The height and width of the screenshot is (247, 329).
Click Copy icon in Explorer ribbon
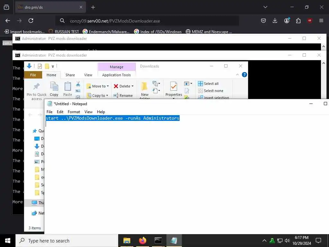pos(54,89)
